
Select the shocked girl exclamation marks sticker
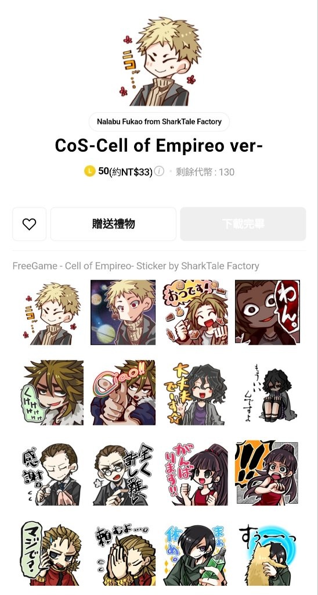point(267,473)
